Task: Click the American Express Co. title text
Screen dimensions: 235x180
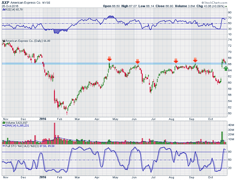Action: coord(26,3)
